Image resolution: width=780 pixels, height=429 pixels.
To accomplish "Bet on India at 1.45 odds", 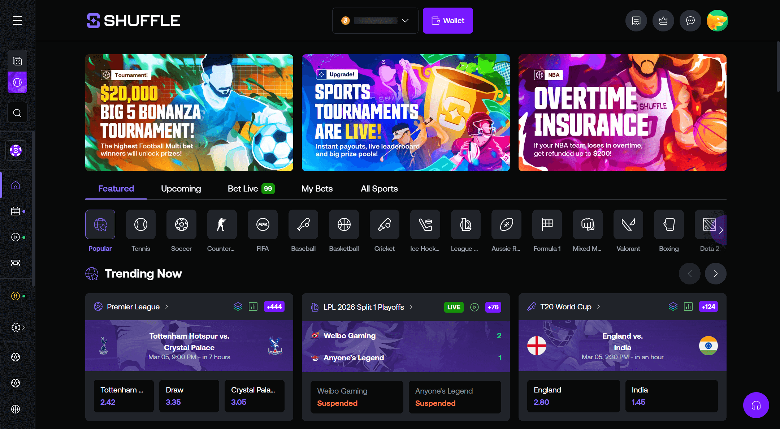I will point(671,396).
